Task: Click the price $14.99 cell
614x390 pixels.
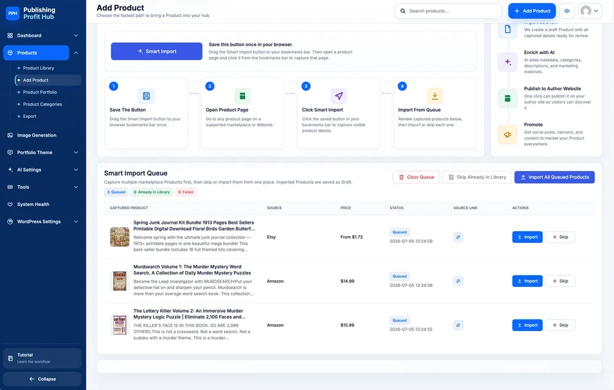Action: pyautogui.click(x=348, y=281)
